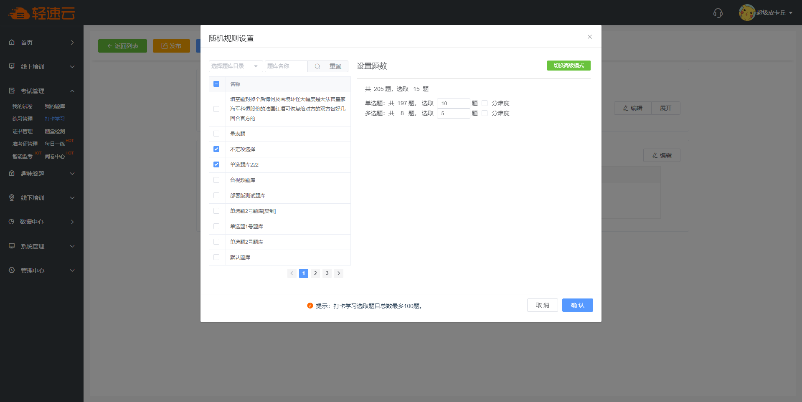This screenshot has height=402, width=802.
Task: Uncheck the 不定项选择 question bank
Action: (x=216, y=149)
